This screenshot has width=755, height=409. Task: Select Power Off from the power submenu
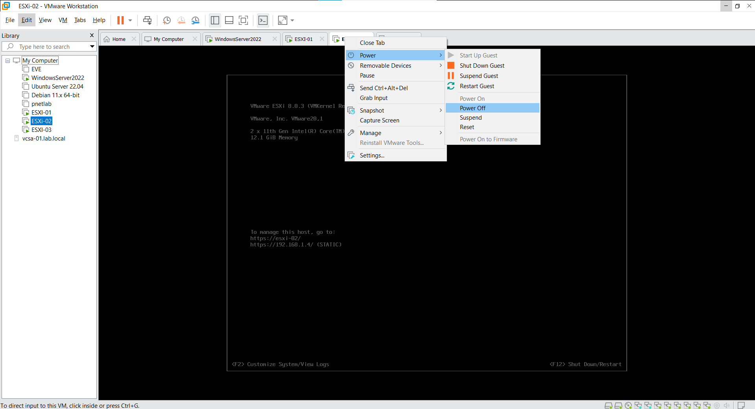(473, 108)
